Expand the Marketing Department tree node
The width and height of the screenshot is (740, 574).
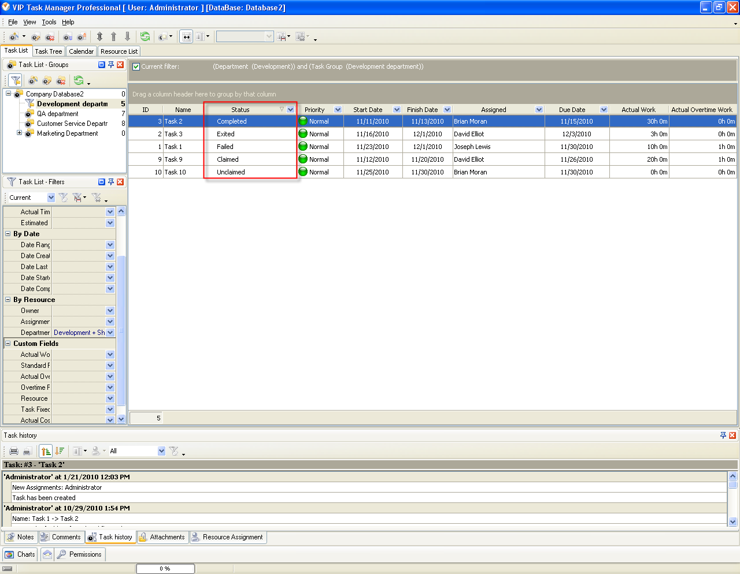[19, 133]
